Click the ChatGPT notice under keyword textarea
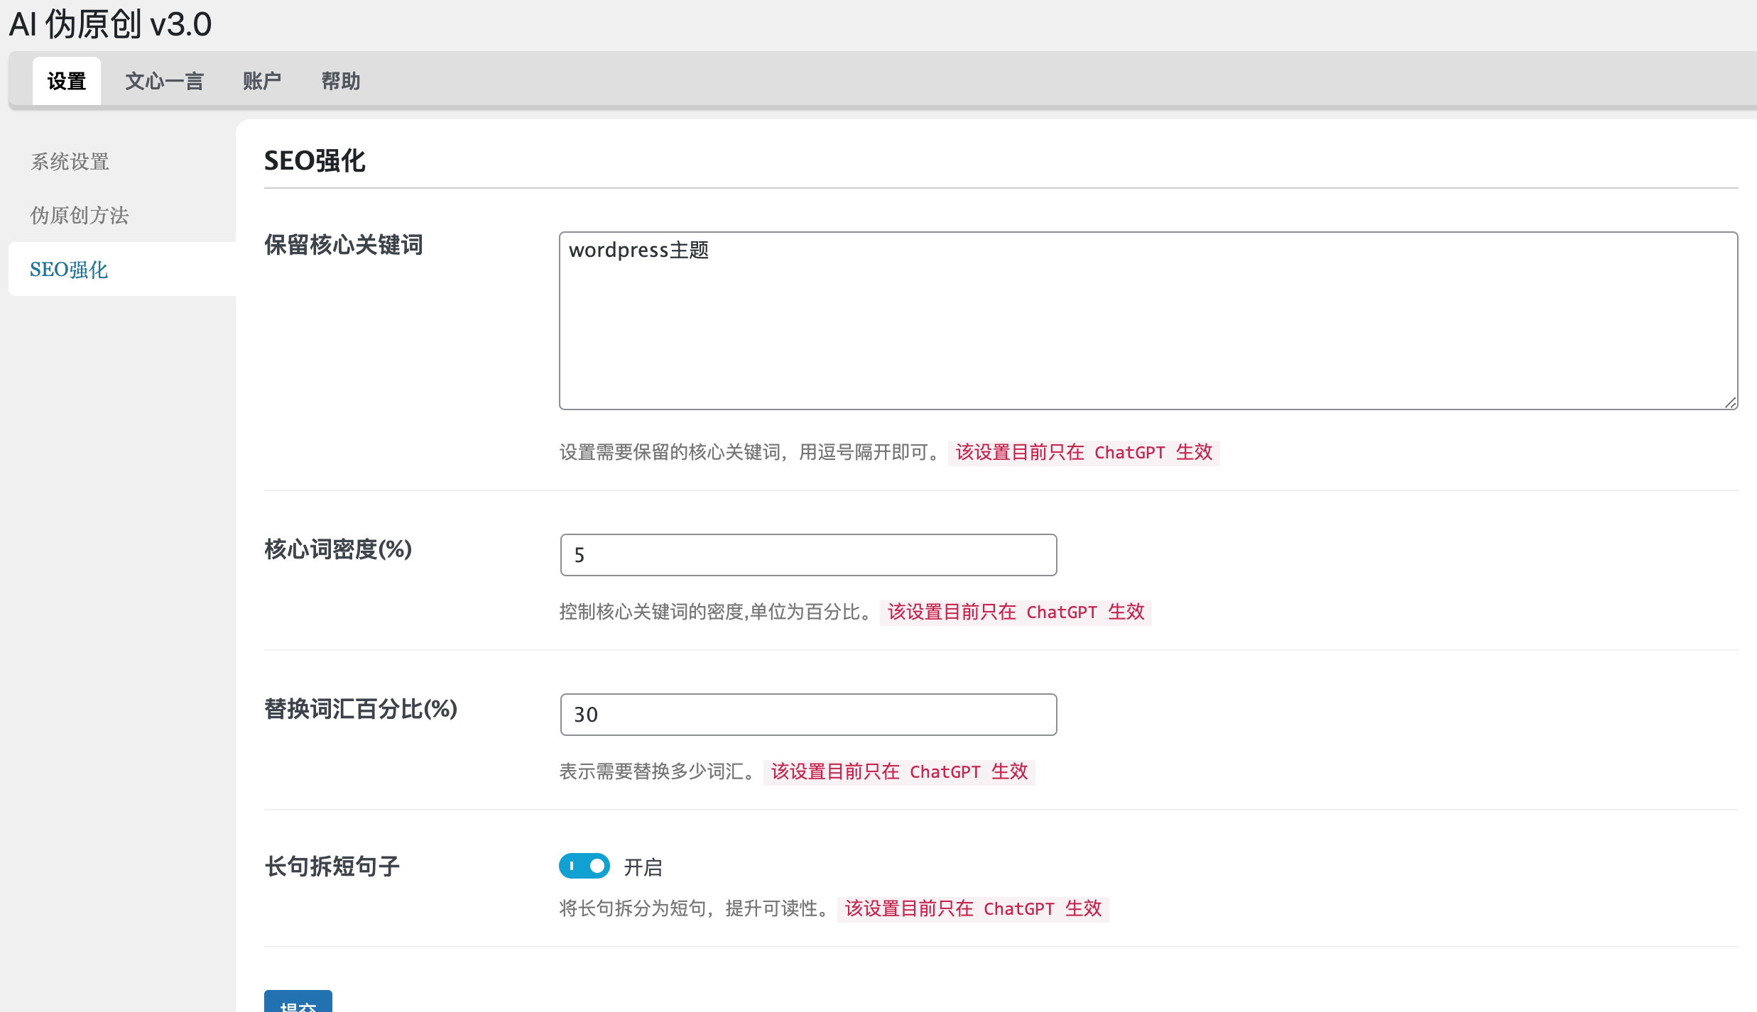 [1084, 452]
